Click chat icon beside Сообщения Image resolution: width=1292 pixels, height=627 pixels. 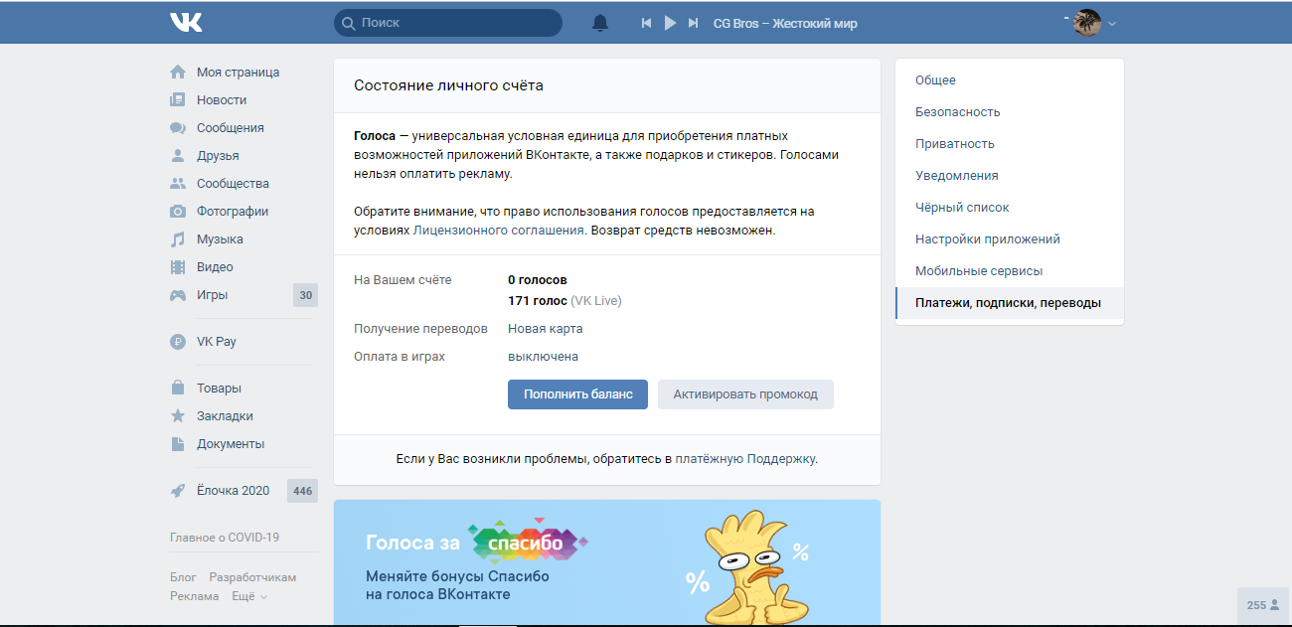tap(178, 127)
